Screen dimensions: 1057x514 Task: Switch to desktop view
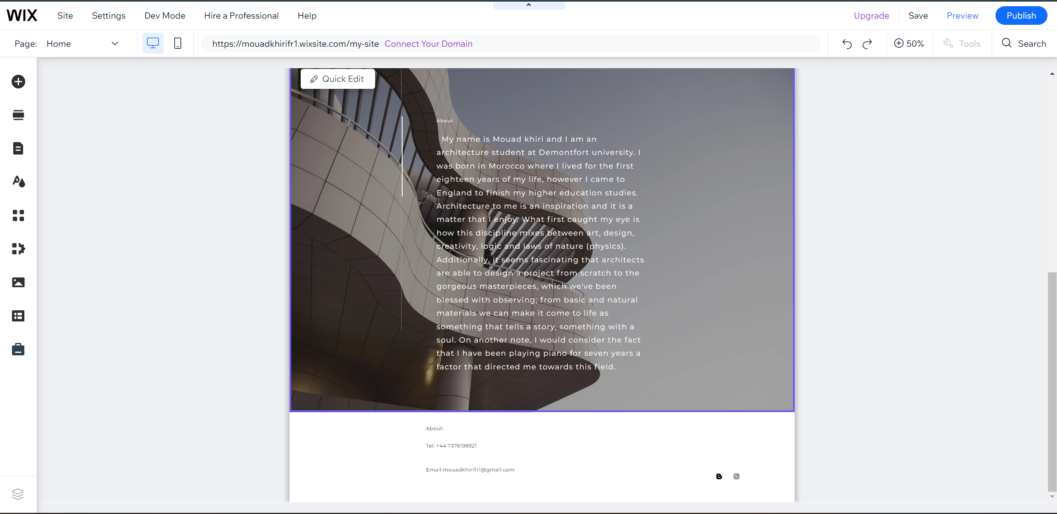click(153, 43)
